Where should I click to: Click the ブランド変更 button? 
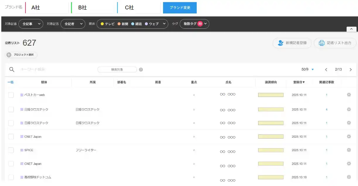point(180,8)
